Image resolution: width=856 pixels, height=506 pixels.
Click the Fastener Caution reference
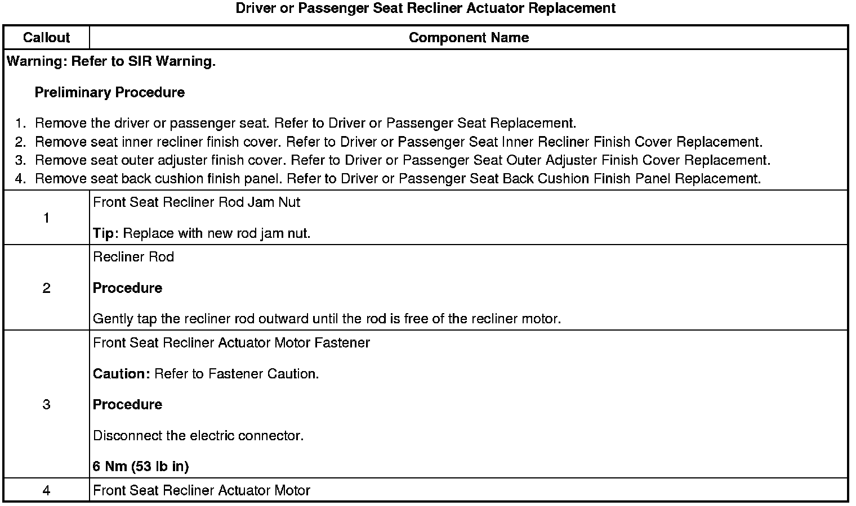(206, 374)
